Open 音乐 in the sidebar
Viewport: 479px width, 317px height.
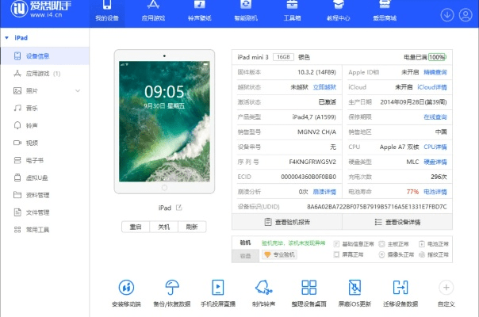point(45,108)
